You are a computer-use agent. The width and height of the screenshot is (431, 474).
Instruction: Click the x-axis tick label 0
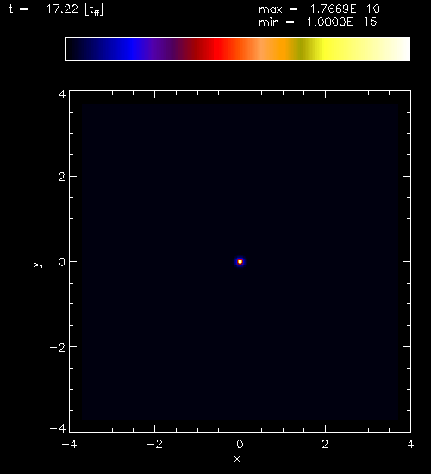click(240, 444)
